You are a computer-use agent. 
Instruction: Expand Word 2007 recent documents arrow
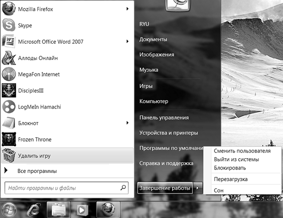coord(128,41)
